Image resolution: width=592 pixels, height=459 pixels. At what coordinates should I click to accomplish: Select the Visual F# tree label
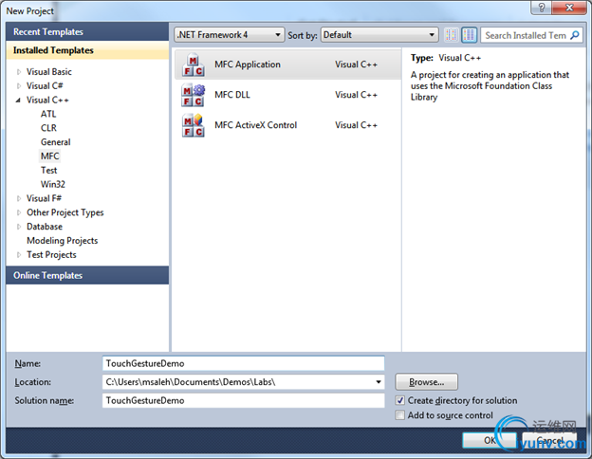(x=44, y=198)
